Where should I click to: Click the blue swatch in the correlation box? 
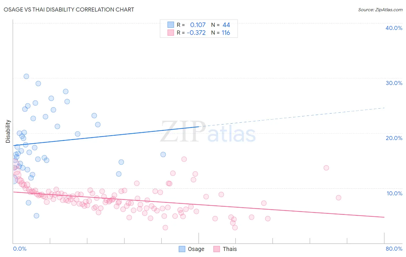pos(171,25)
